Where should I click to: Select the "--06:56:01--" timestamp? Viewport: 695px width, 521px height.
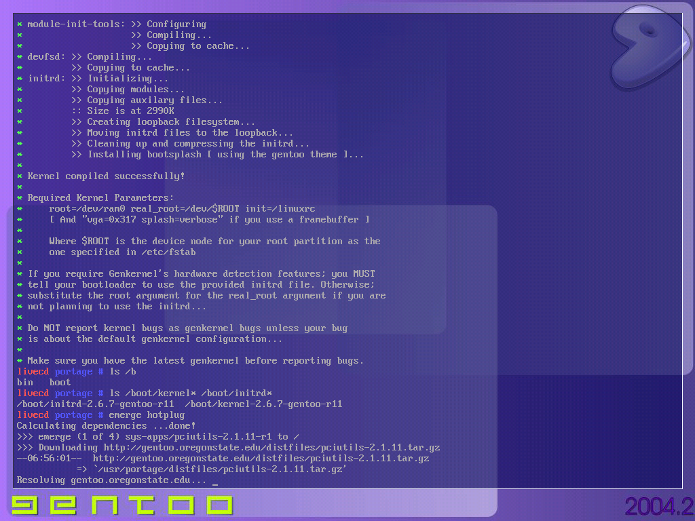pos(49,459)
